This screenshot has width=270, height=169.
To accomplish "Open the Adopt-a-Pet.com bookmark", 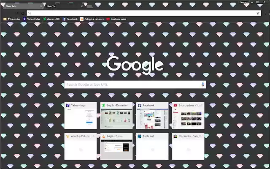I will (x=92, y=19).
